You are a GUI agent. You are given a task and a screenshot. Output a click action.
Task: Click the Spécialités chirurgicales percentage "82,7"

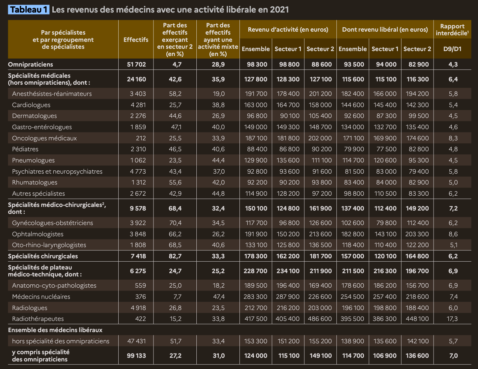click(x=175, y=256)
